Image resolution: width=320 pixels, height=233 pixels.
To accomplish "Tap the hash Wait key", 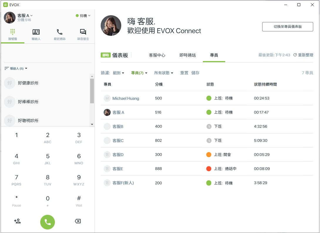I will click(x=79, y=201).
